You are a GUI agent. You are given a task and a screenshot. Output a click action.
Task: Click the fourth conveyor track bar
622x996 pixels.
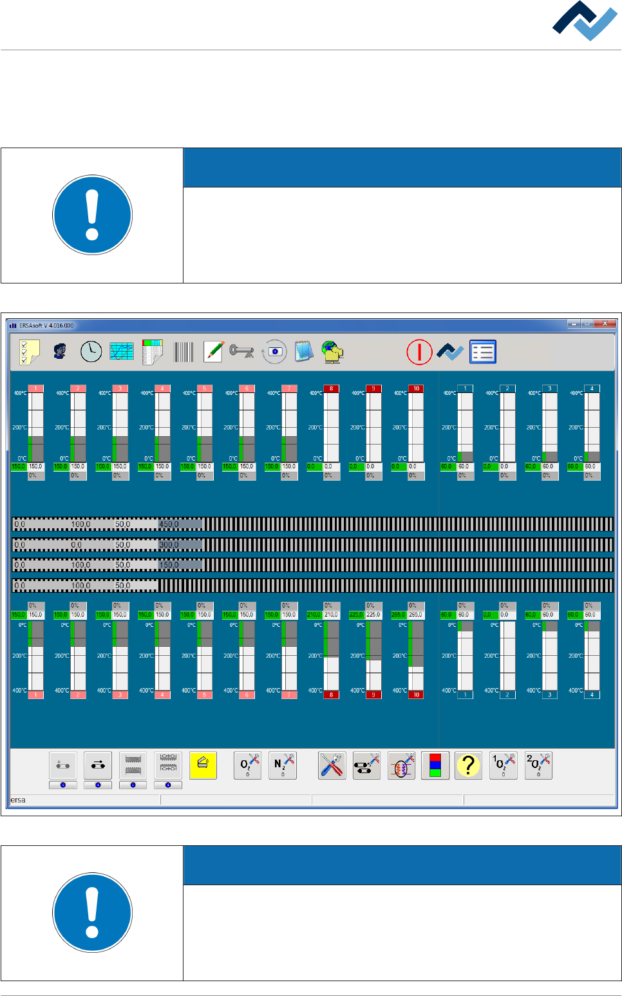313,586
